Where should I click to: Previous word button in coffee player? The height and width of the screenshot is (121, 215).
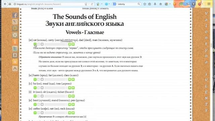pyautogui.click(x=70, y=113)
